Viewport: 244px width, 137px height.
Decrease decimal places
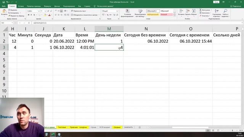click(117, 15)
